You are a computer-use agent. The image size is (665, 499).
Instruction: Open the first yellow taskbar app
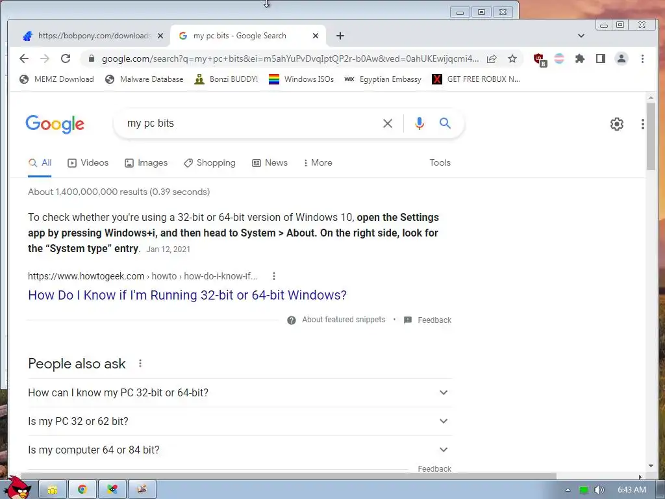pyautogui.click(x=53, y=490)
